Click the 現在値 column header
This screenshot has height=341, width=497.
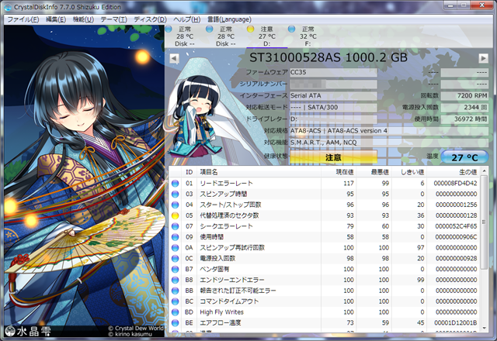[339, 172]
